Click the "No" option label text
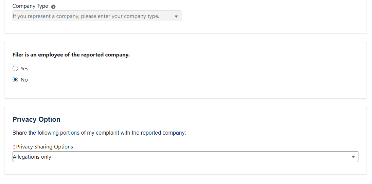The width and height of the screenshot is (372, 184). [x=24, y=80]
